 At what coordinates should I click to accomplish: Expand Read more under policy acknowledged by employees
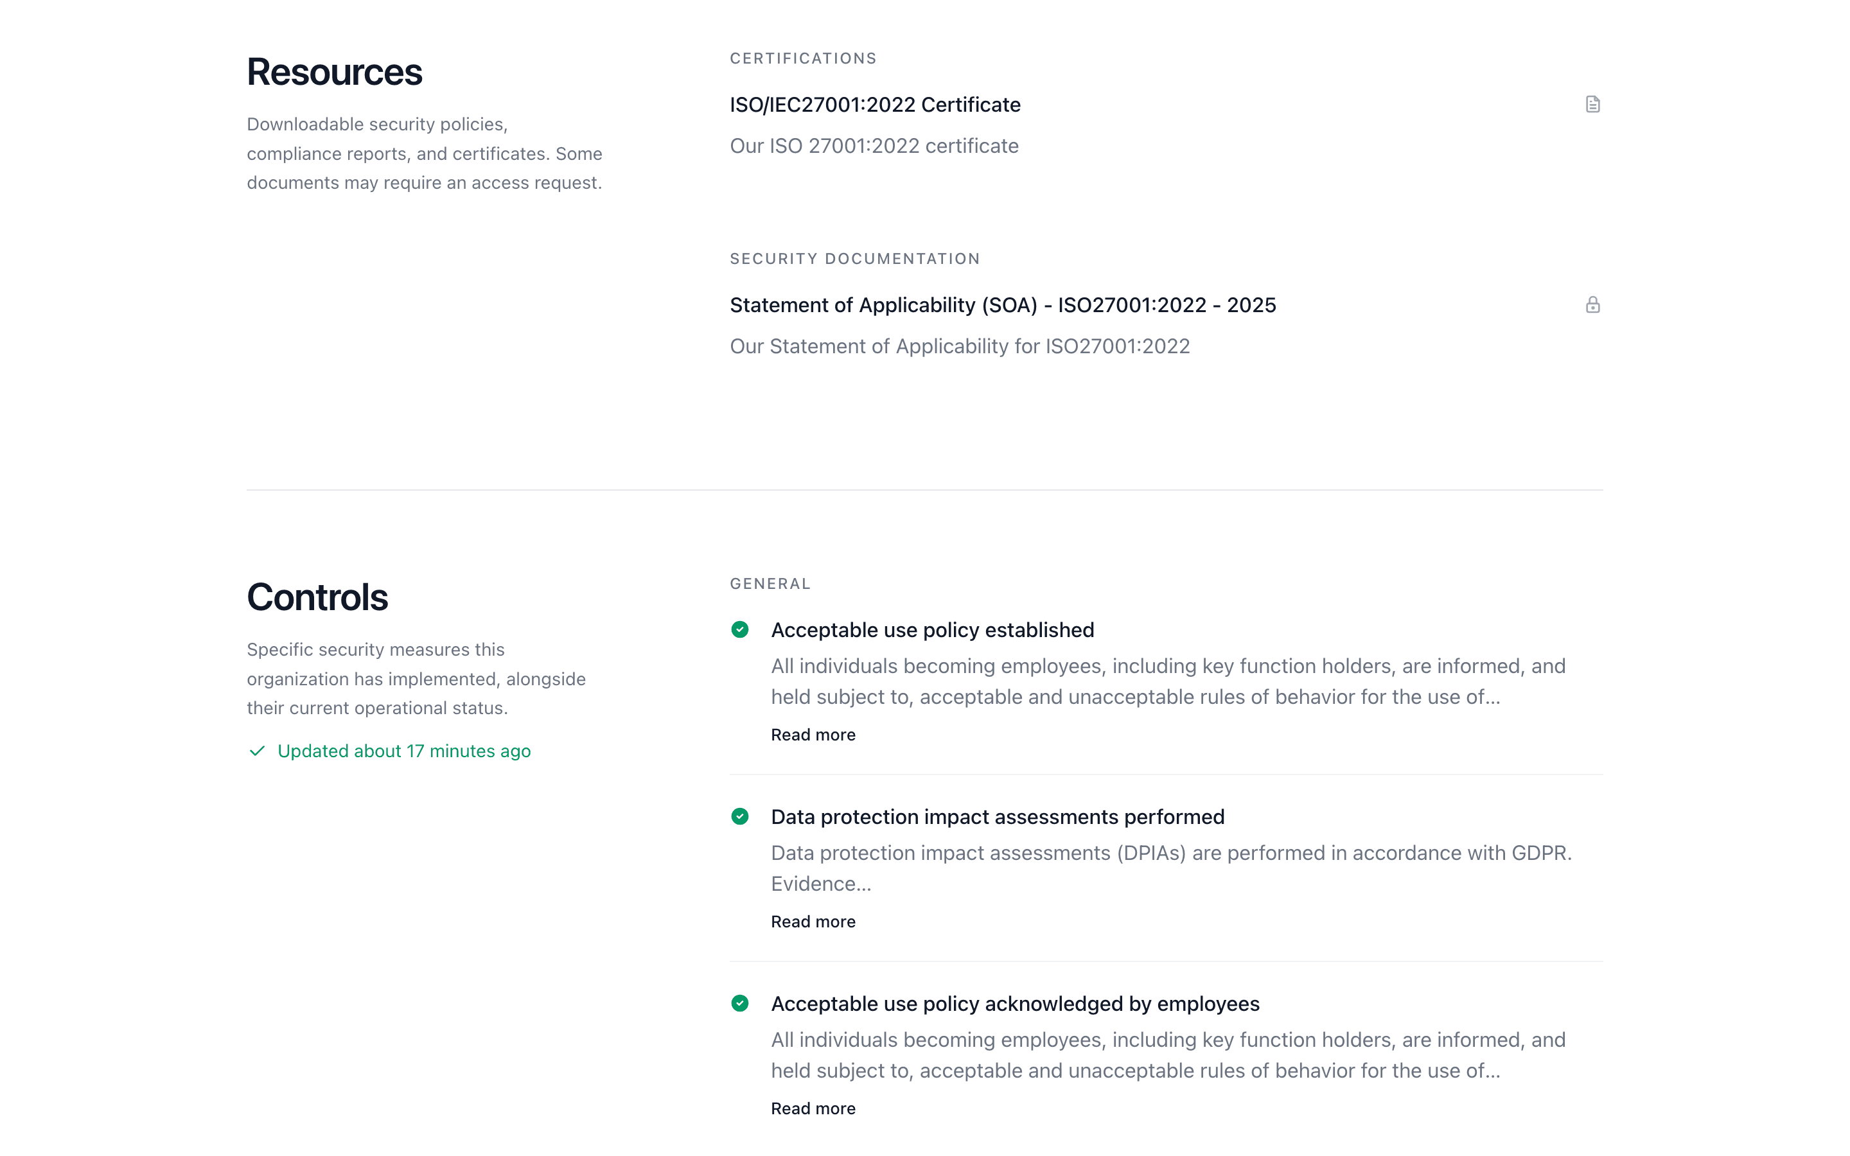[x=813, y=1108]
